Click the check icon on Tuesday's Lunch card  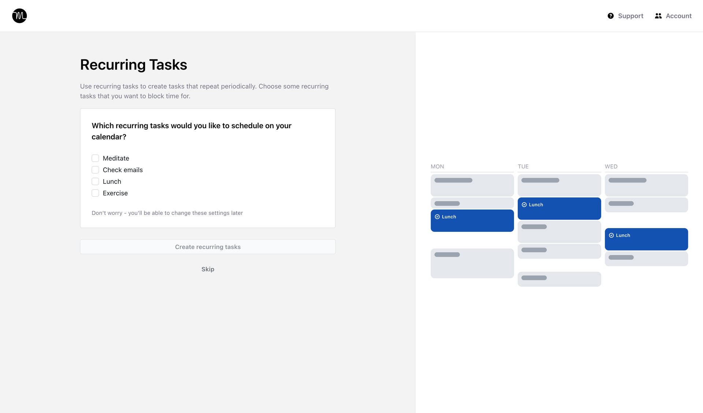point(525,205)
